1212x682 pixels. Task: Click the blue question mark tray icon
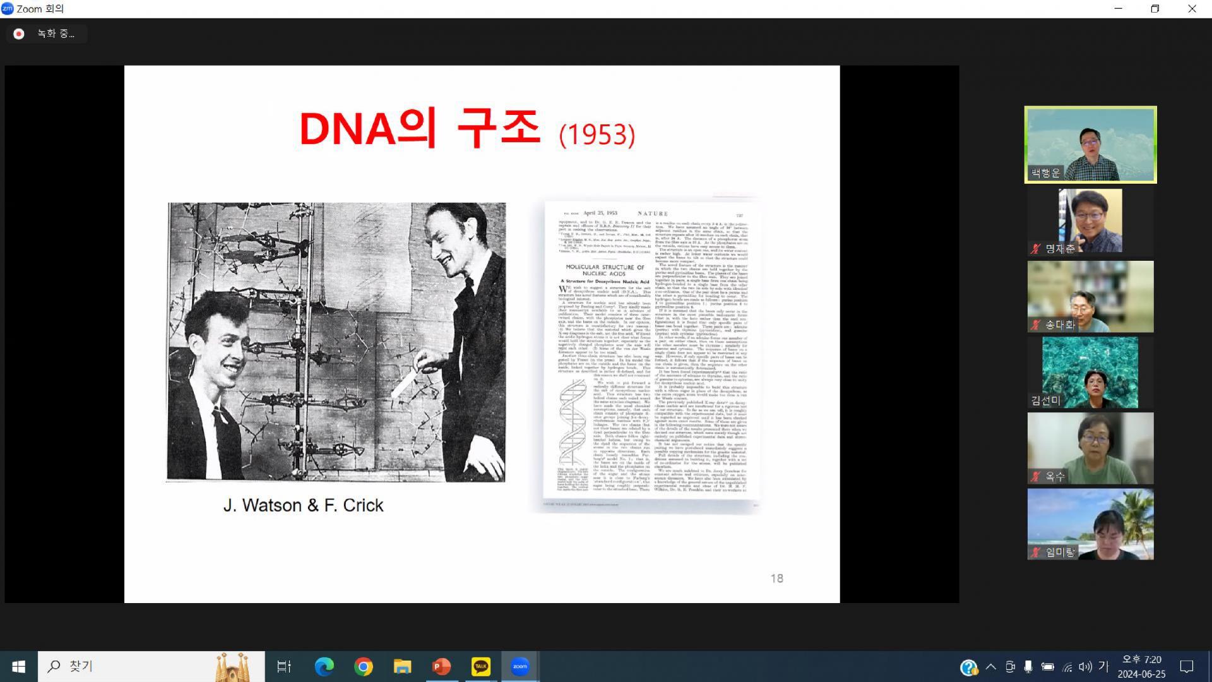969,666
